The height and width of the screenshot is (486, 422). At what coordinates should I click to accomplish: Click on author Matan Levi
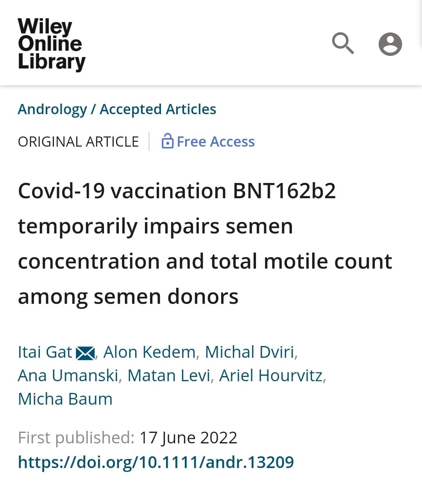click(x=169, y=375)
